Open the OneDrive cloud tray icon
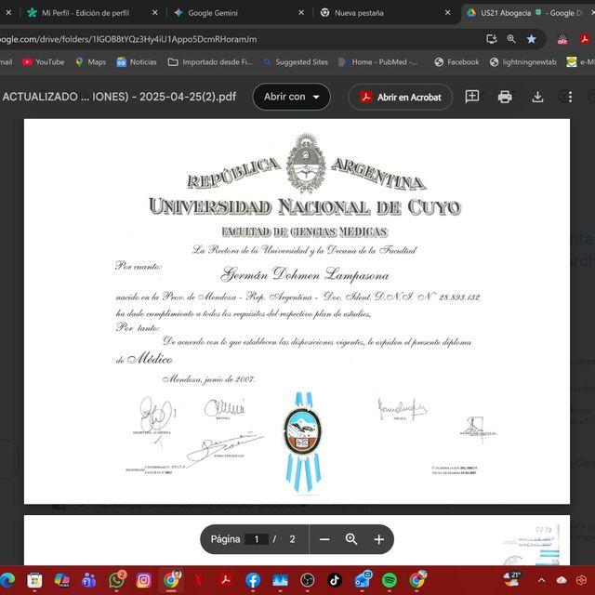 (562, 580)
